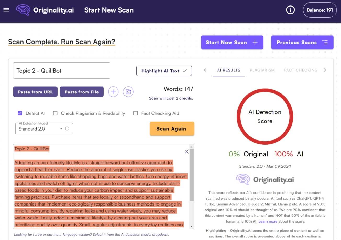Viewport: 341px width, 240px height.
Task: Open the info circle icon in header
Action: pos(290,10)
